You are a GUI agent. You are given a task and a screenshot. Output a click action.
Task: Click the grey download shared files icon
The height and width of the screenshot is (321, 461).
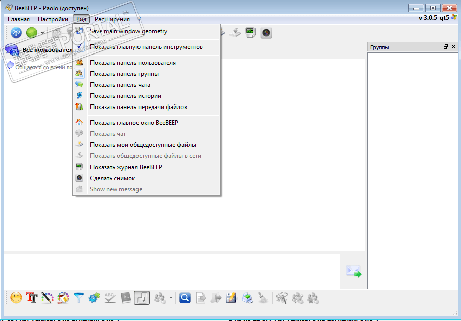point(235,33)
